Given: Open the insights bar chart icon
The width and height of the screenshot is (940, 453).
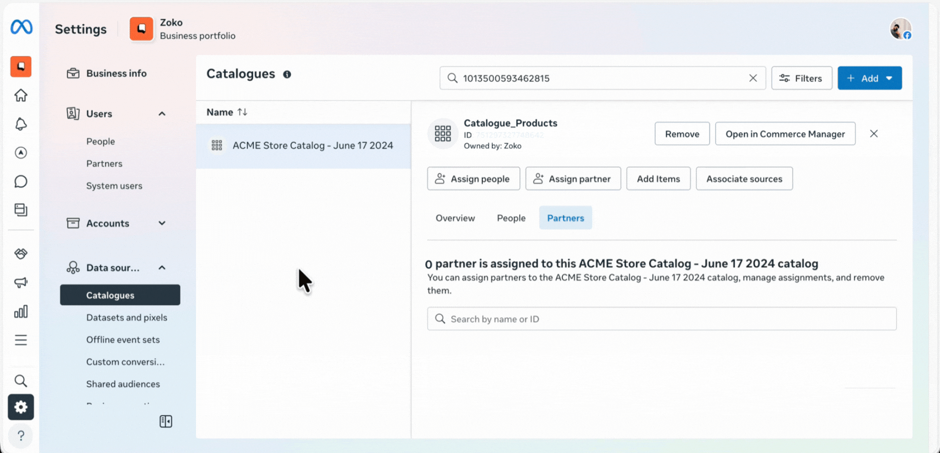Looking at the screenshot, I should coord(21,312).
